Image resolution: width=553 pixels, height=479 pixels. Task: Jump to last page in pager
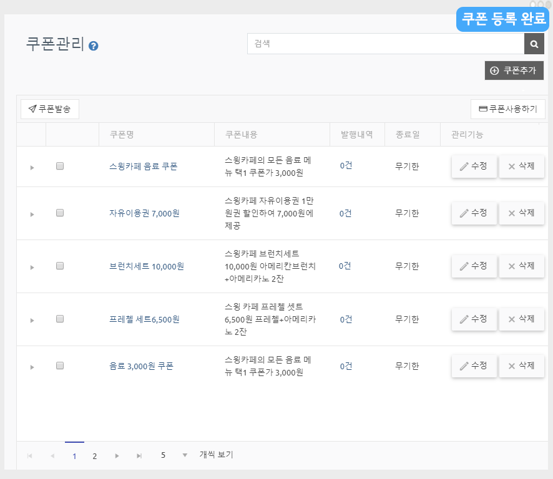point(139,456)
